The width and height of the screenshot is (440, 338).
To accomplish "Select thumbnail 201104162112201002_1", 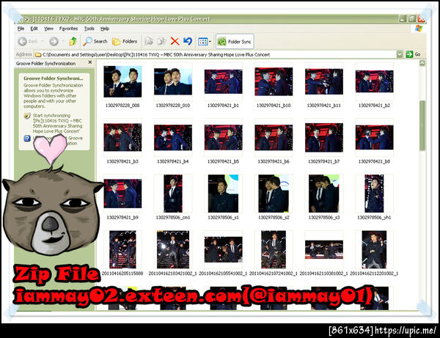I will tap(374, 249).
